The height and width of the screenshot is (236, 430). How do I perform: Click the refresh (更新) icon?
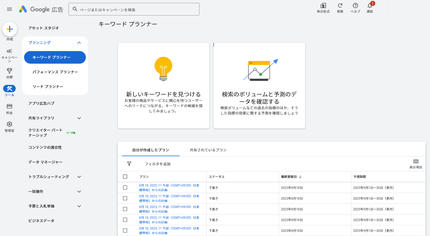click(x=340, y=6)
